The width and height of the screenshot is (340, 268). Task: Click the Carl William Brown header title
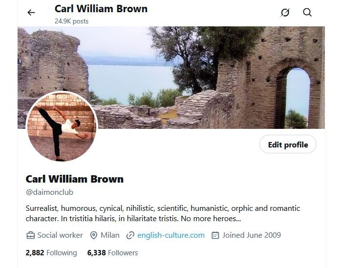tap(101, 9)
